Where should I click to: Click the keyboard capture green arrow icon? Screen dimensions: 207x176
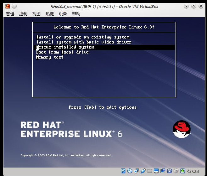coord(182,171)
